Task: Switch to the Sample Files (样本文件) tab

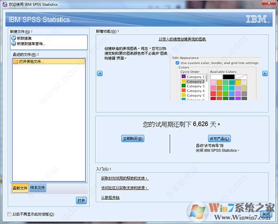Action: tap(38, 187)
